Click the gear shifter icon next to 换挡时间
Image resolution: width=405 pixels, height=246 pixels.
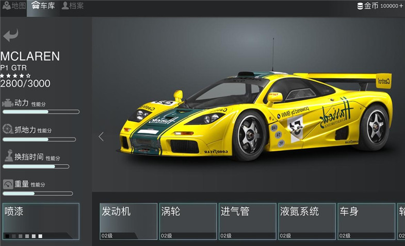tap(9, 155)
